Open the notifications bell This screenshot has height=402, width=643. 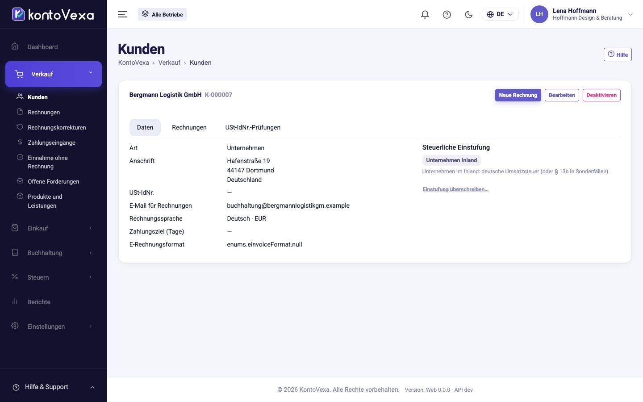pos(425,14)
